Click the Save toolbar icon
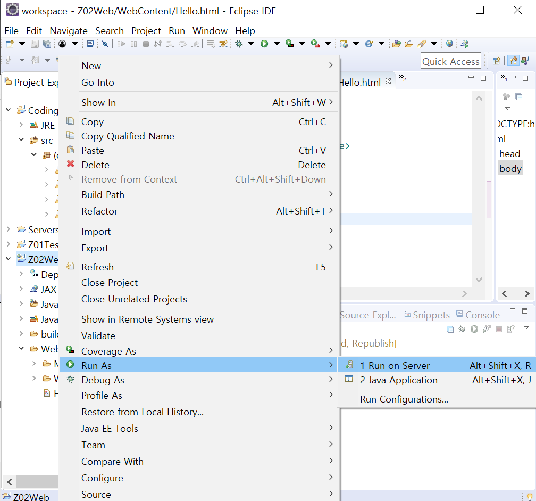The height and width of the screenshot is (501, 536). pyautogui.click(x=35, y=44)
